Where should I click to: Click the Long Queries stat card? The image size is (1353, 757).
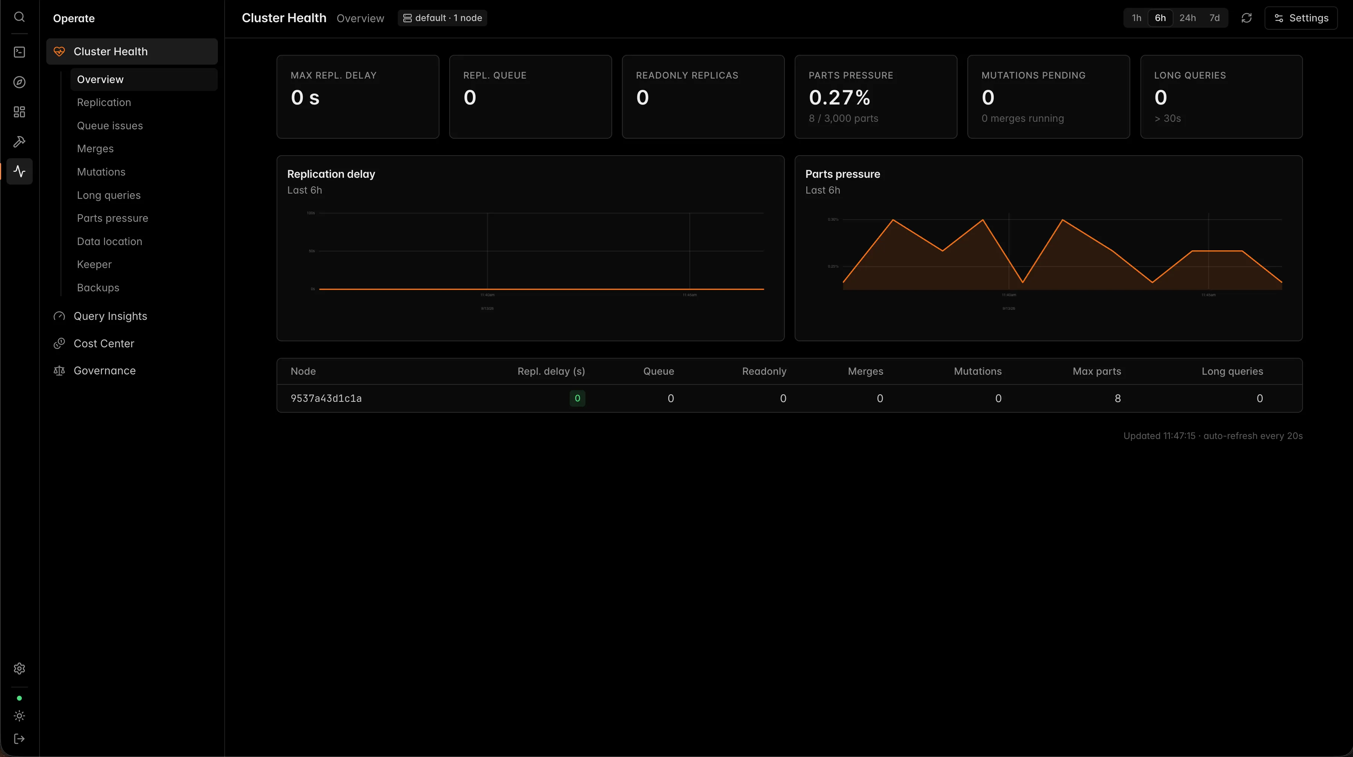point(1221,97)
